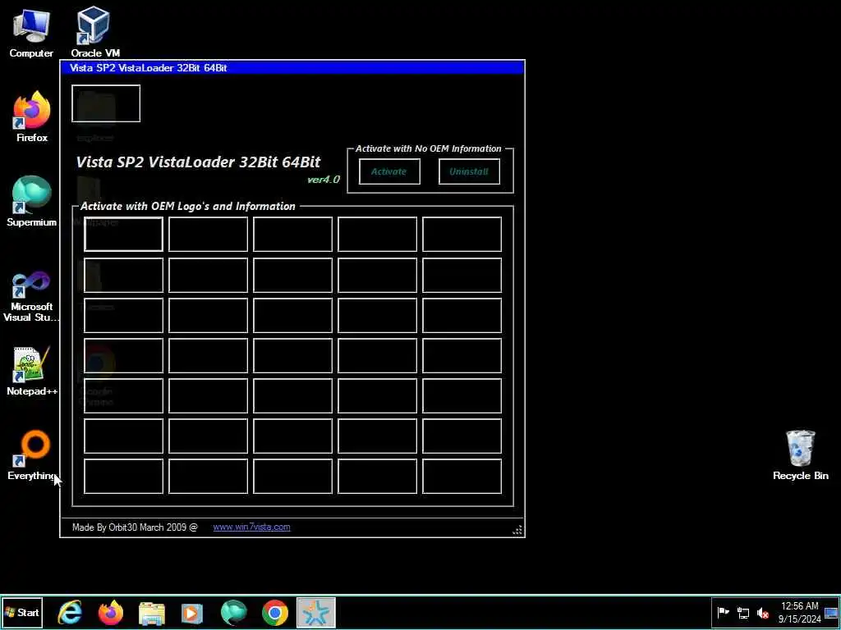Viewport: 841px width, 630px height.
Task: Open the Computer desktop icon
Action: pos(31,32)
